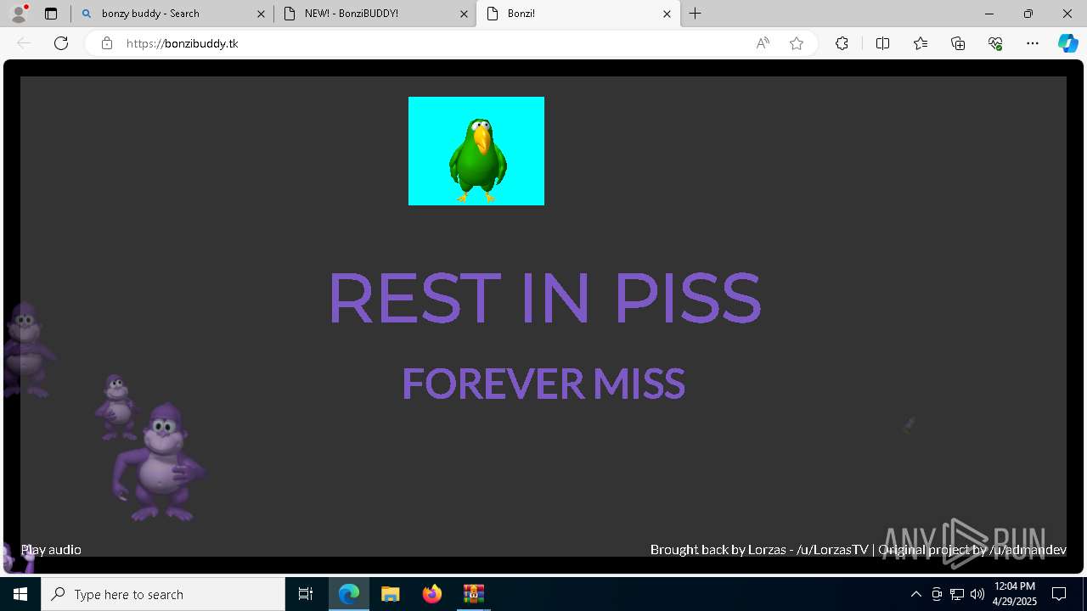Image resolution: width=1087 pixels, height=611 pixels.
Task: Click the green parrot image
Action: click(476, 151)
